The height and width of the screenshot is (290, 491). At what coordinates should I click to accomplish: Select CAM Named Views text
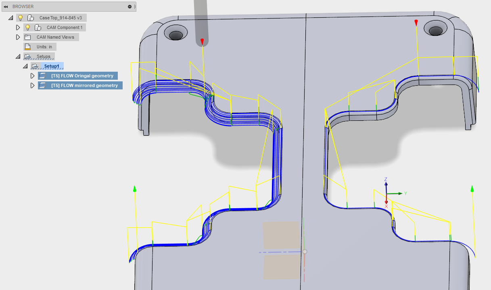tap(55, 37)
